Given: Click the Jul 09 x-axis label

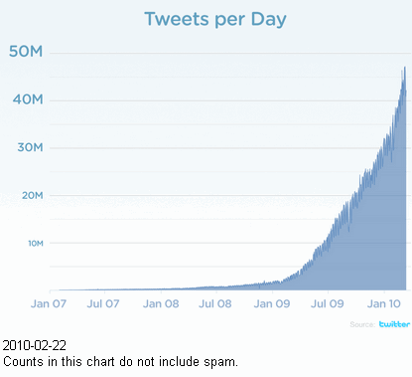Looking at the screenshot, I should (x=328, y=303).
